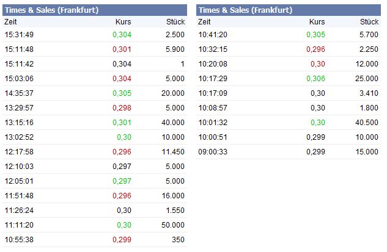Click the Stück column header in the left table
Image resolution: width=387 pixels, height=252 pixels.
click(x=175, y=22)
